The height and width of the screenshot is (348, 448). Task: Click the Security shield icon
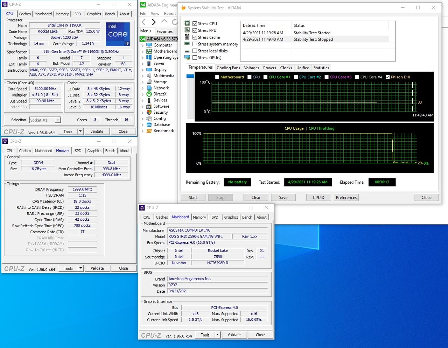click(149, 112)
